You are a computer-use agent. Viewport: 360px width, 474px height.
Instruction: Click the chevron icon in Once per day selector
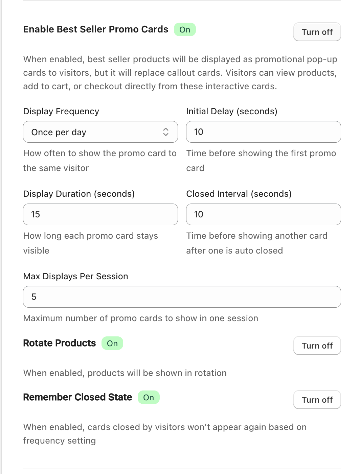pyautogui.click(x=166, y=132)
